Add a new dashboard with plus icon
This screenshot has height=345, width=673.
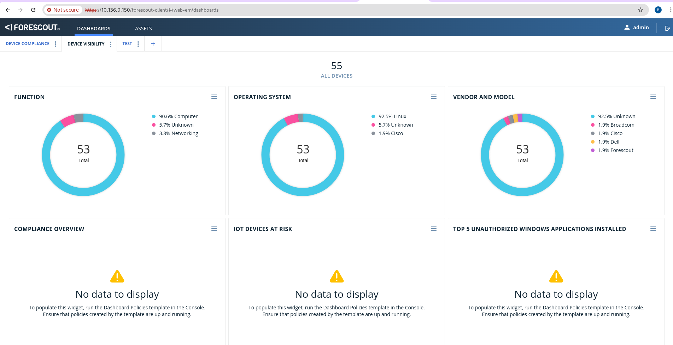(153, 44)
